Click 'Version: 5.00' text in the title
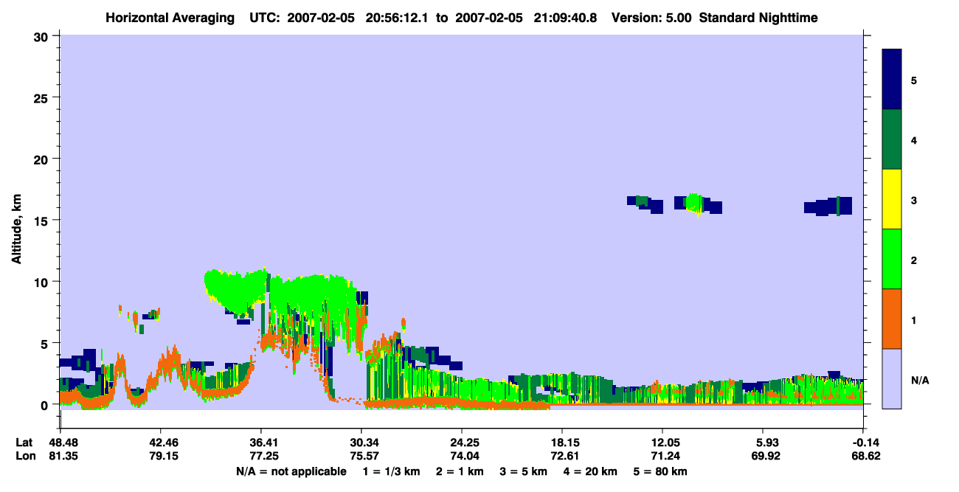 point(651,18)
